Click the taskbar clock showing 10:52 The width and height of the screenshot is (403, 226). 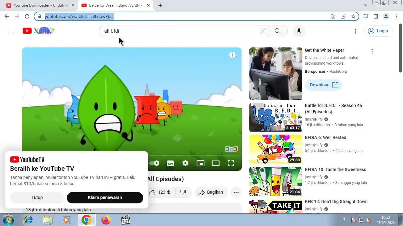tap(386, 220)
